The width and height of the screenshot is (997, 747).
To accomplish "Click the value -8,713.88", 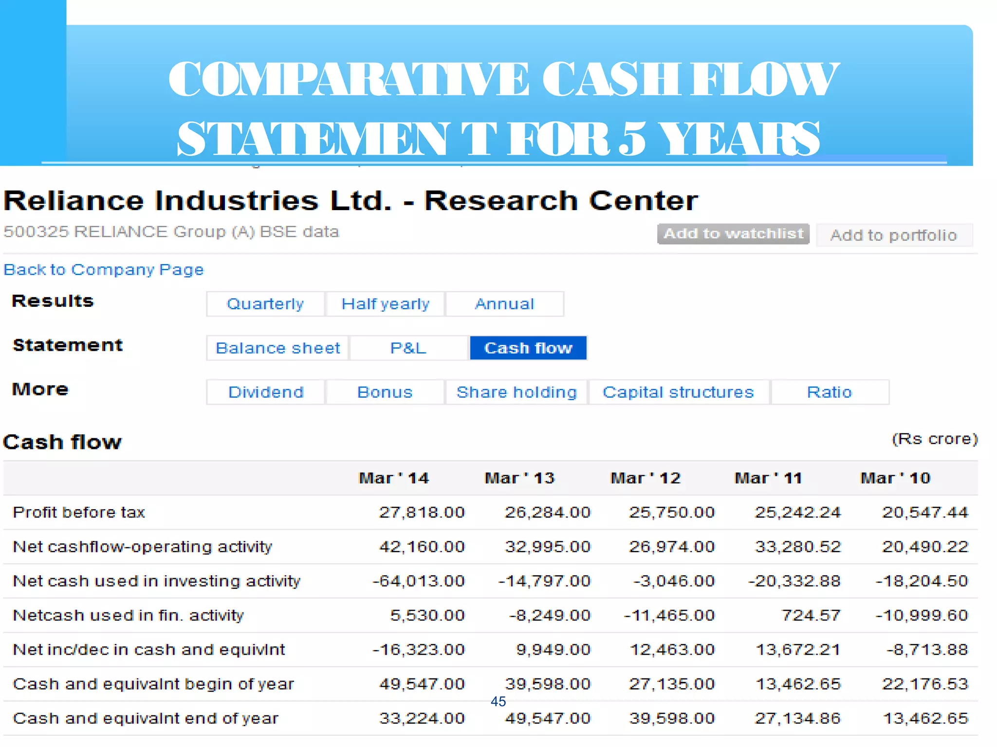I will 927,650.
